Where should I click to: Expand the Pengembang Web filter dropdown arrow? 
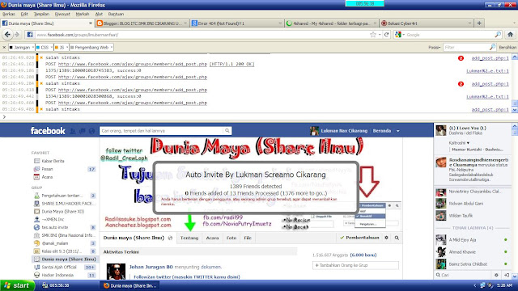coord(112,47)
